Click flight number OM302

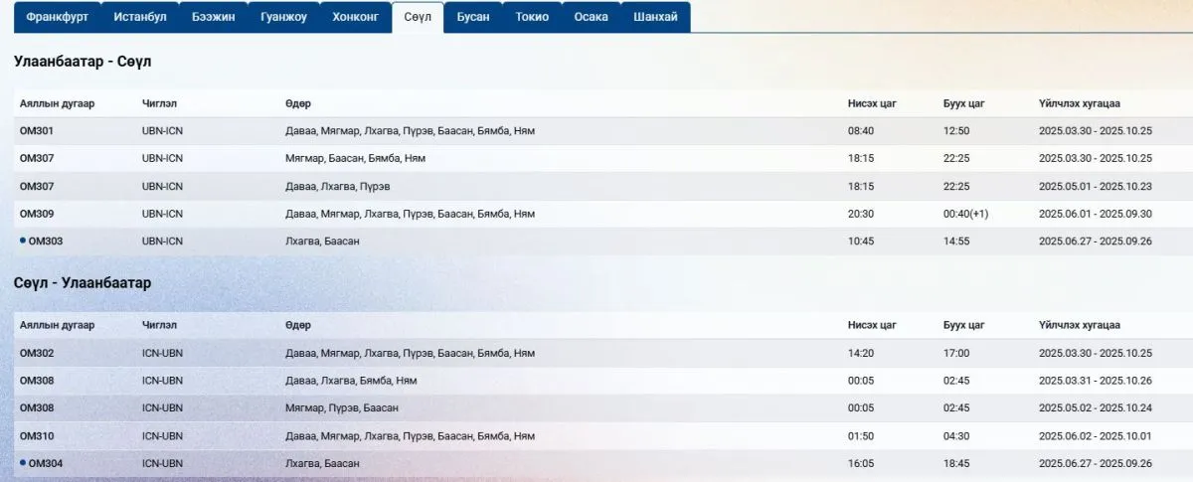point(37,353)
